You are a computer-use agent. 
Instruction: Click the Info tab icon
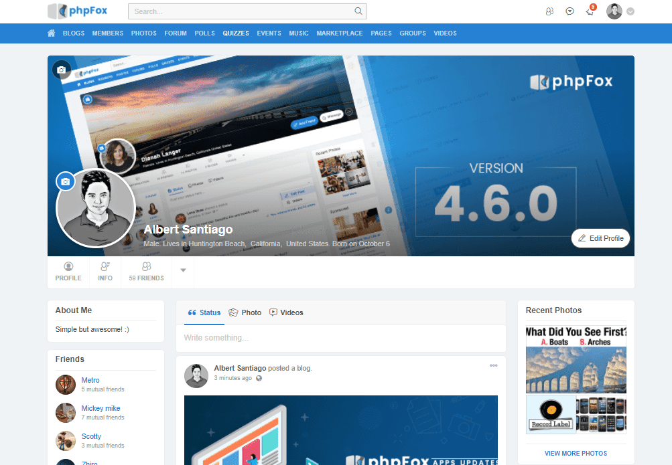(x=105, y=266)
